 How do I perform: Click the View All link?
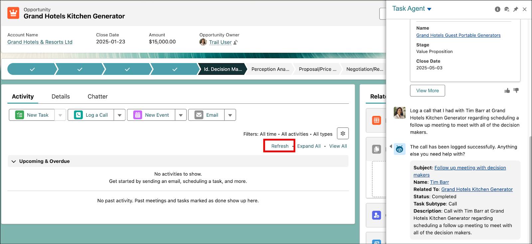click(x=338, y=146)
